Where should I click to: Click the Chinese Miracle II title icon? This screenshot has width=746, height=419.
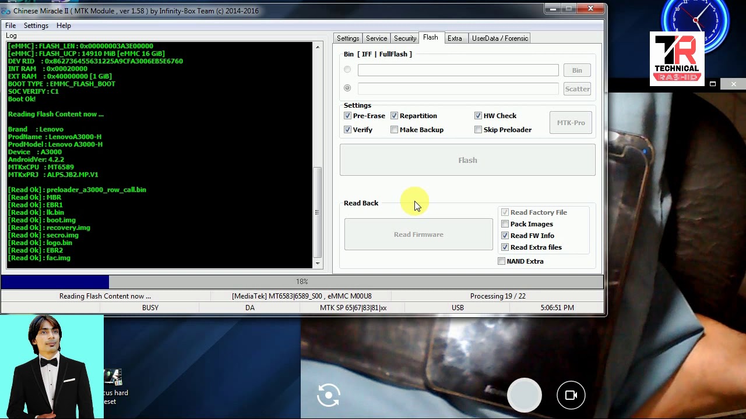coord(6,11)
